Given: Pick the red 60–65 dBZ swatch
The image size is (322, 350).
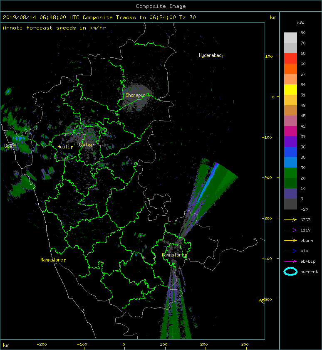Looking at the screenshot, I should click(290, 58).
